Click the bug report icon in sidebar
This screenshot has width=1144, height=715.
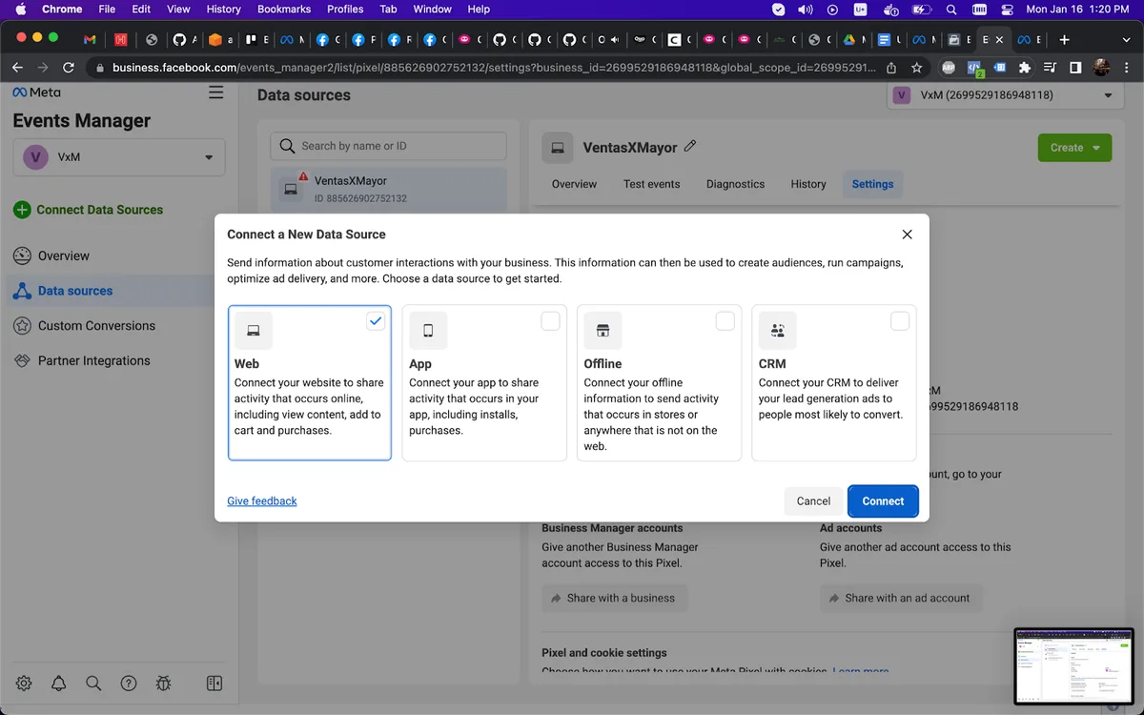[x=163, y=683]
